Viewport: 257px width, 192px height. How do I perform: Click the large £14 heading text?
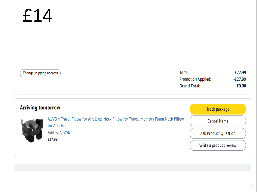point(38,16)
